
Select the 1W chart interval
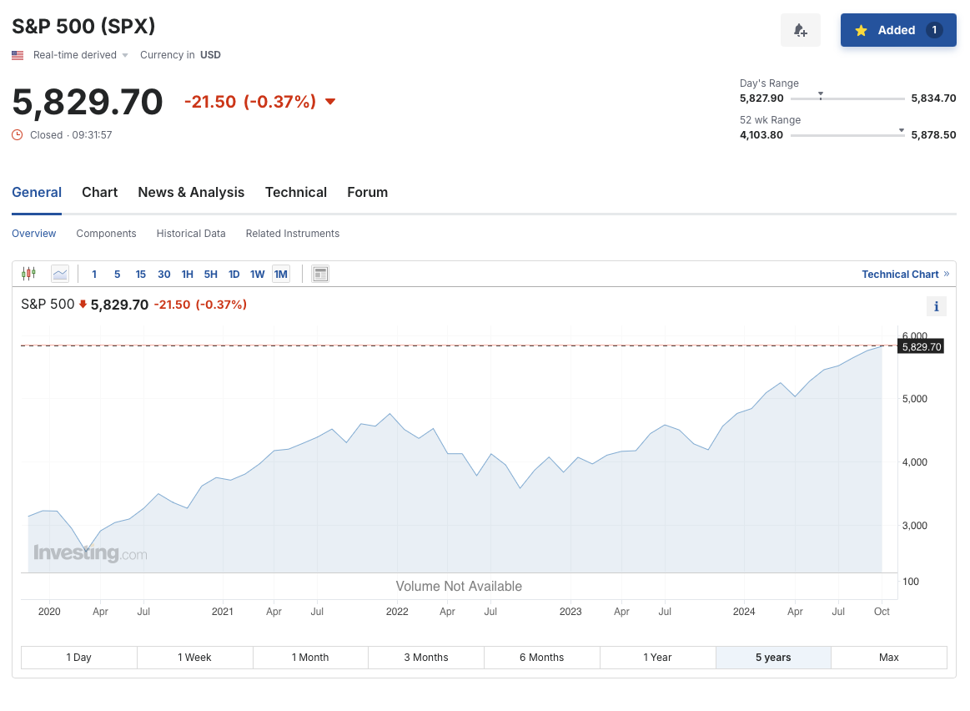pos(257,274)
